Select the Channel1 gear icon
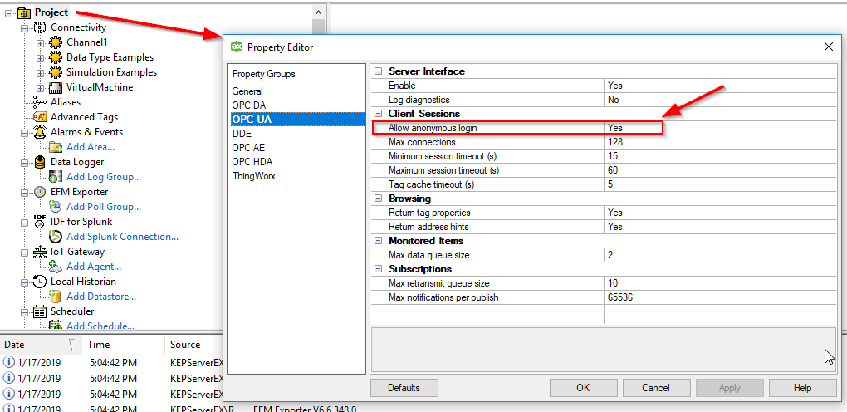 coord(56,42)
